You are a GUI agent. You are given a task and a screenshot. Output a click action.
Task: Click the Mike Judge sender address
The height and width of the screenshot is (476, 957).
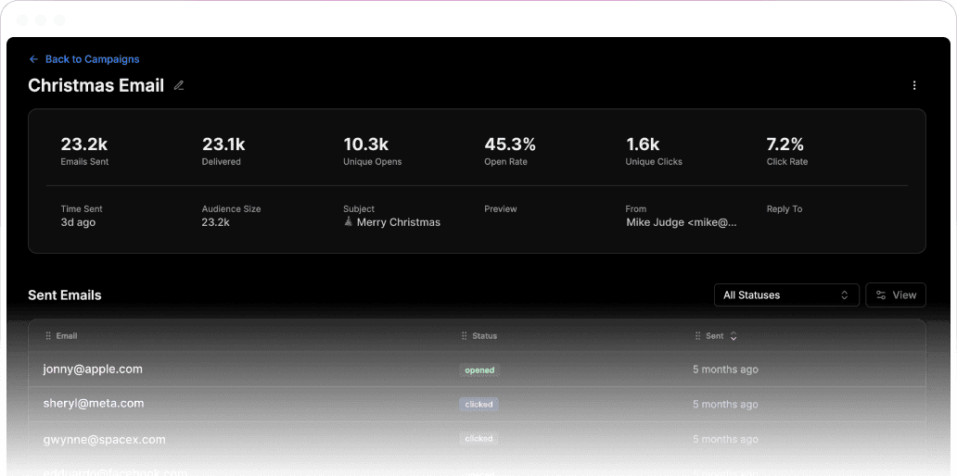click(x=682, y=222)
